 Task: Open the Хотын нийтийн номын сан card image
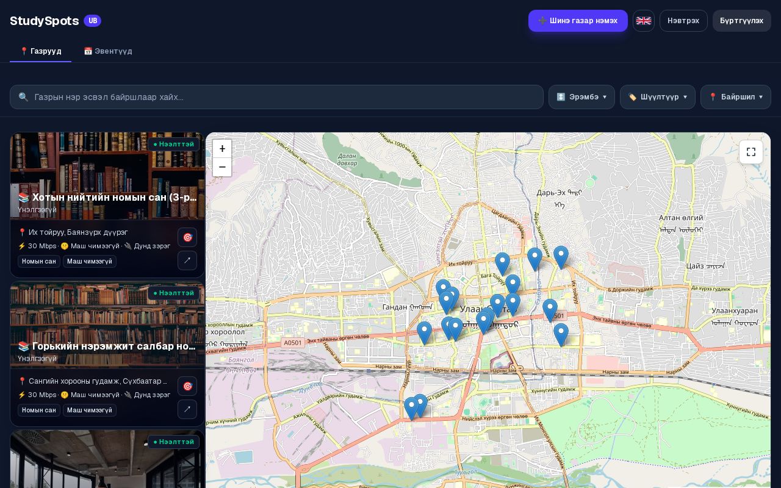tap(107, 176)
